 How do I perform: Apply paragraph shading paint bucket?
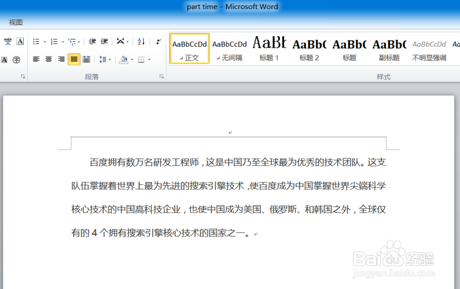coord(124,59)
